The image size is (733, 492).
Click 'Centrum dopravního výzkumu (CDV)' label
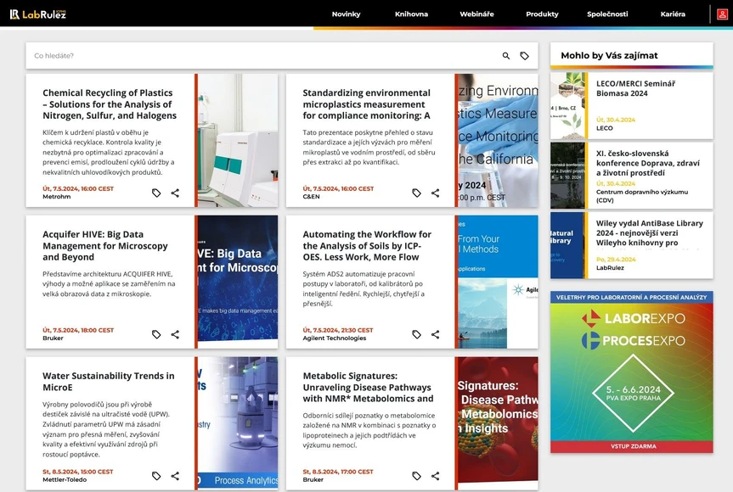point(642,196)
